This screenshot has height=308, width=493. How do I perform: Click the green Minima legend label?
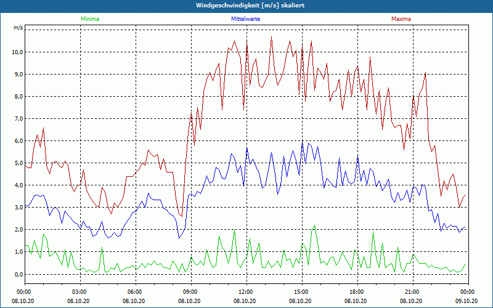click(x=90, y=19)
